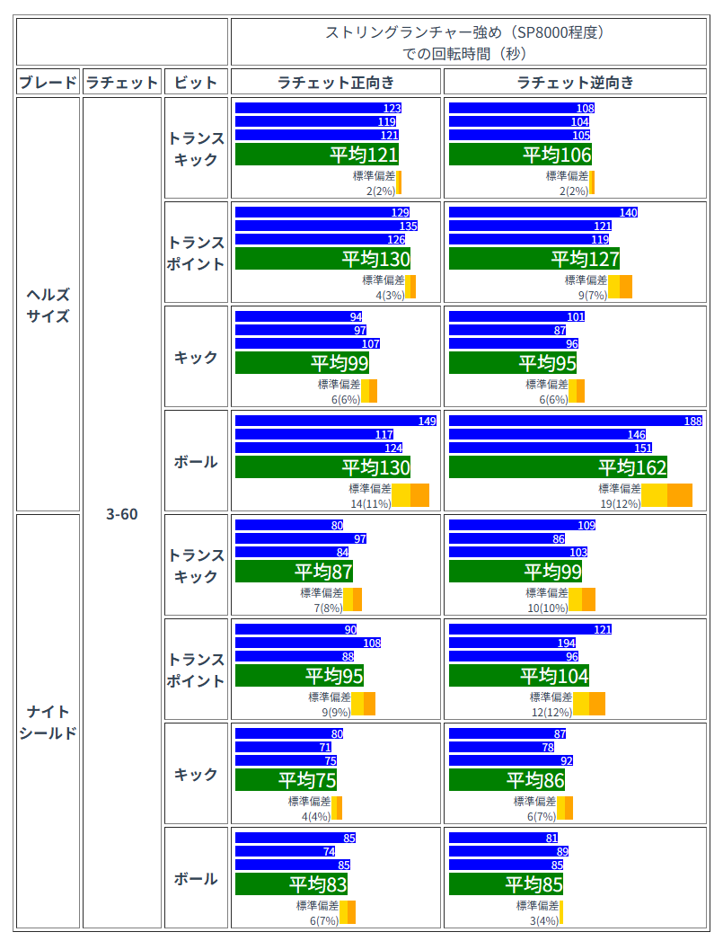Click the deviation swatch beside 12(12%)

pyautogui.click(x=589, y=704)
